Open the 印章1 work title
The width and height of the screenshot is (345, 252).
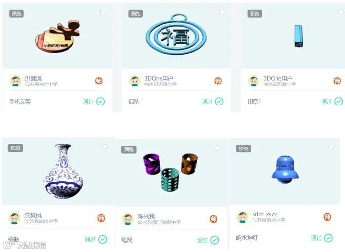point(254,102)
